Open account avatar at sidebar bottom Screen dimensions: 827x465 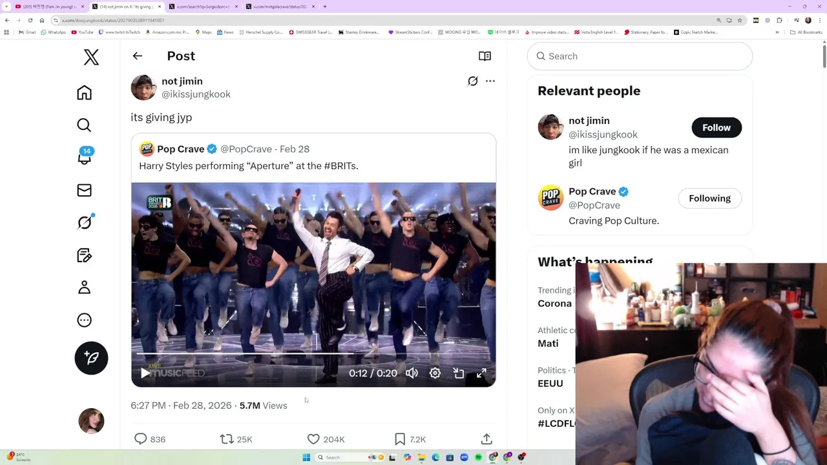91,421
